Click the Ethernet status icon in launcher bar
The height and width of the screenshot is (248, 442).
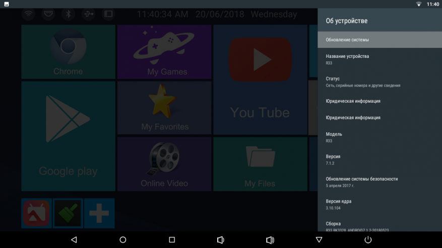(x=48, y=14)
